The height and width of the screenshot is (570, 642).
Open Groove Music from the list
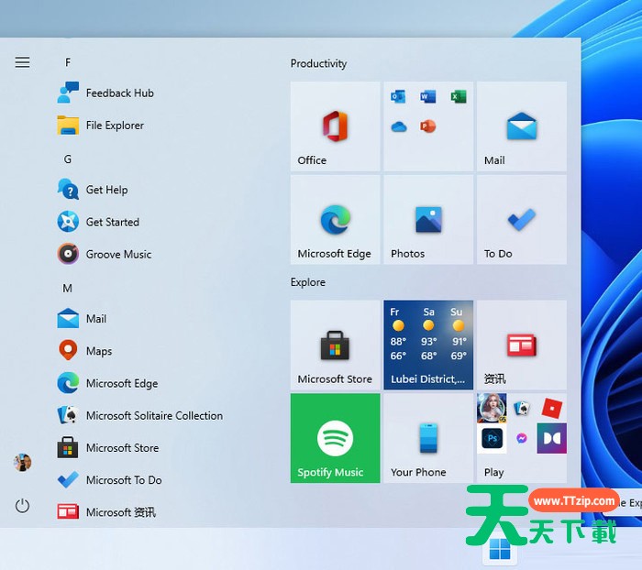coord(105,255)
